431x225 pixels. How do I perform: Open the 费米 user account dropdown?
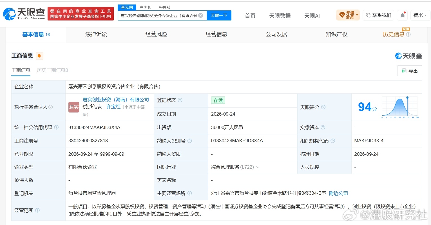coord(420,15)
